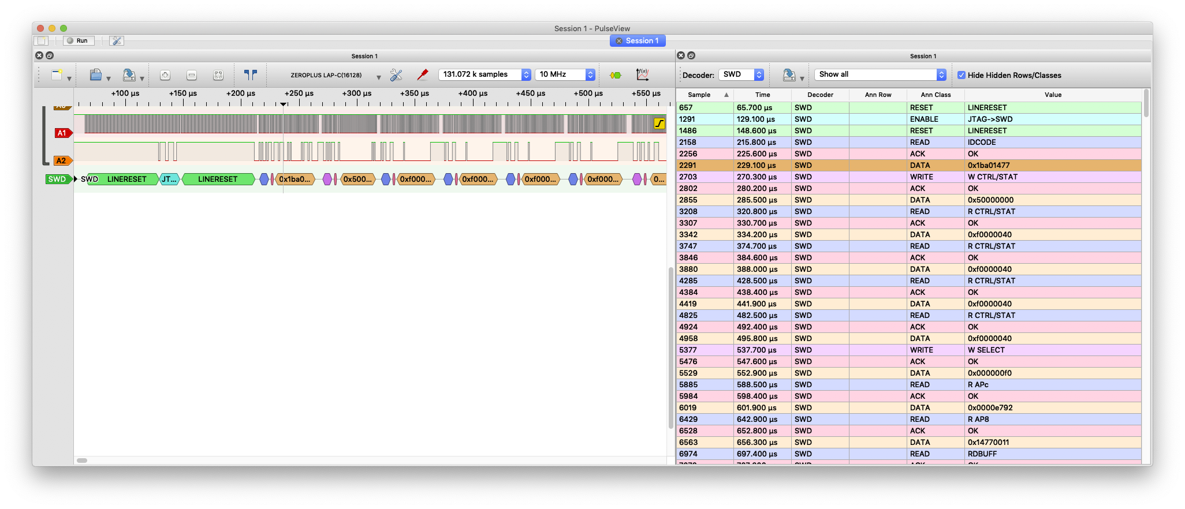Open the main toolbar settings icon
The width and height of the screenshot is (1185, 509).
click(x=117, y=41)
